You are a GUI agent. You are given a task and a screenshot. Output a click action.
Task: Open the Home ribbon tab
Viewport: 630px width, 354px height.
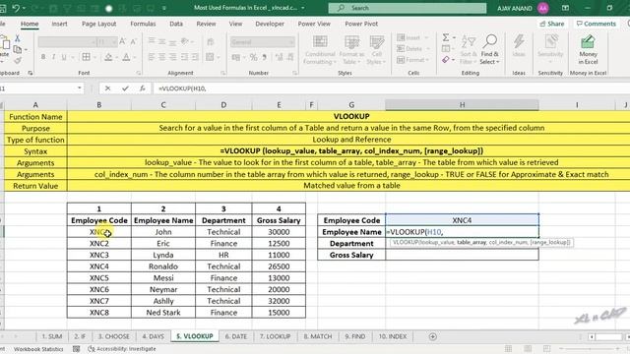(x=30, y=24)
